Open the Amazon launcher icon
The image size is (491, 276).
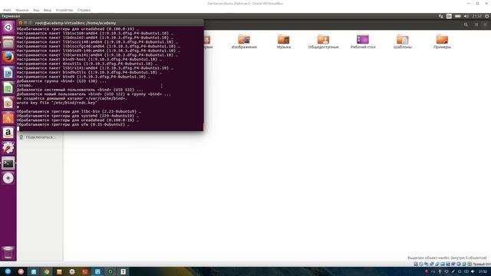(x=8, y=133)
